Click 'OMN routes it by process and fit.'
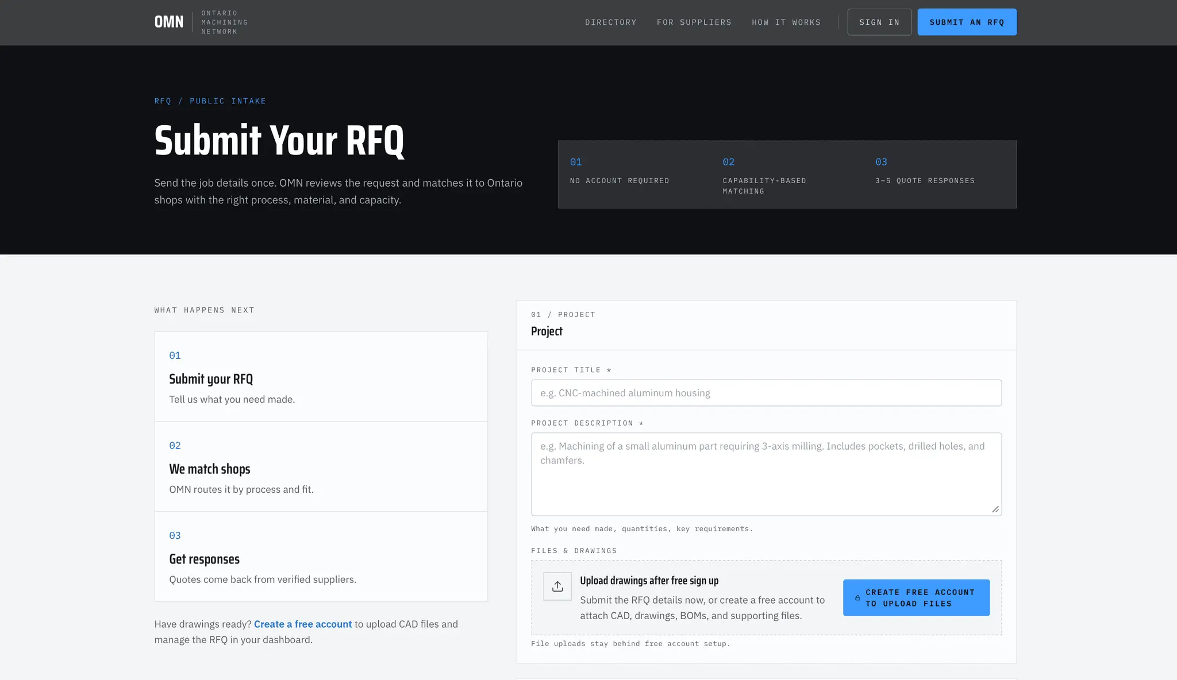This screenshot has width=1177, height=680. click(x=241, y=490)
